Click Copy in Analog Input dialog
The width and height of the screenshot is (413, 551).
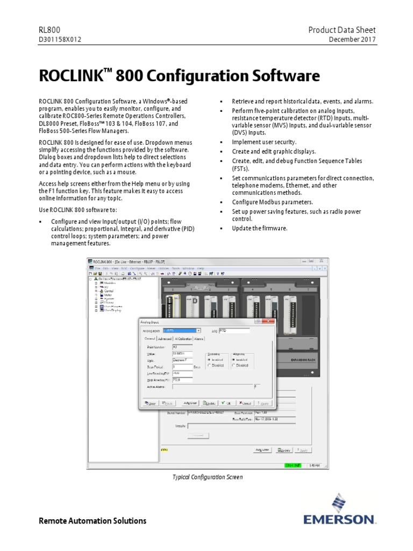151,404
